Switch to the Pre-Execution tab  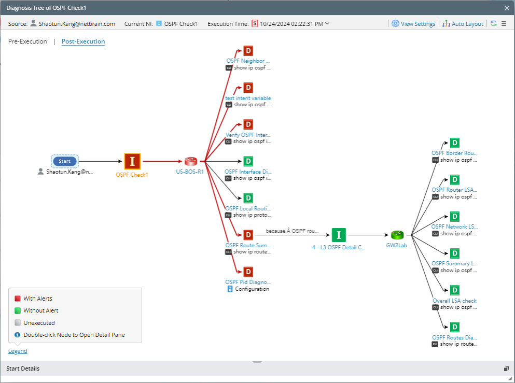(27, 41)
